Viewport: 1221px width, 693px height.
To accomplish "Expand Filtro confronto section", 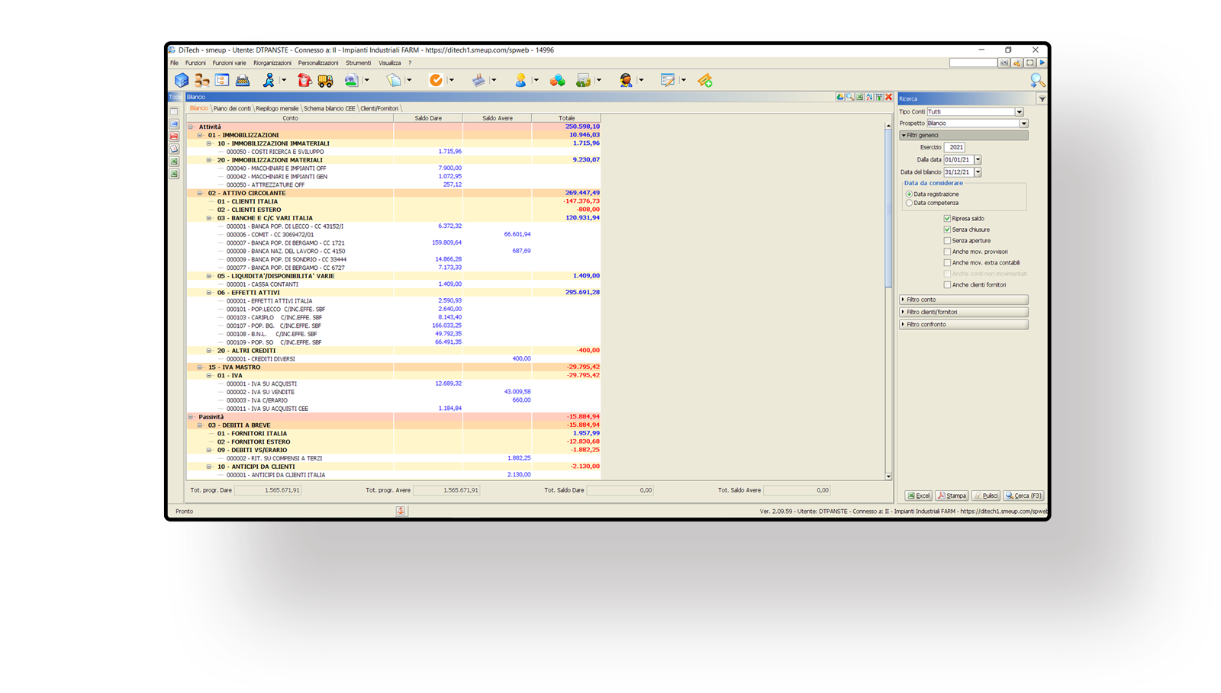I will [x=964, y=325].
